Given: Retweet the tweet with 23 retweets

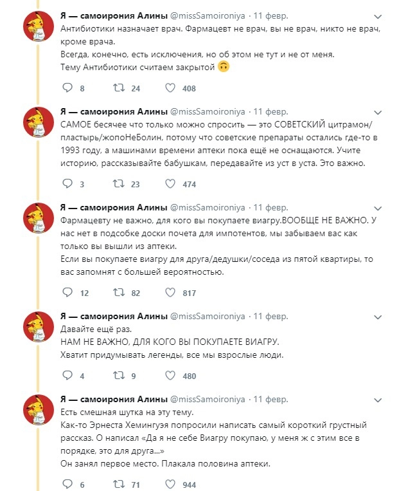Looking at the screenshot, I should pyautogui.click(x=119, y=184).
